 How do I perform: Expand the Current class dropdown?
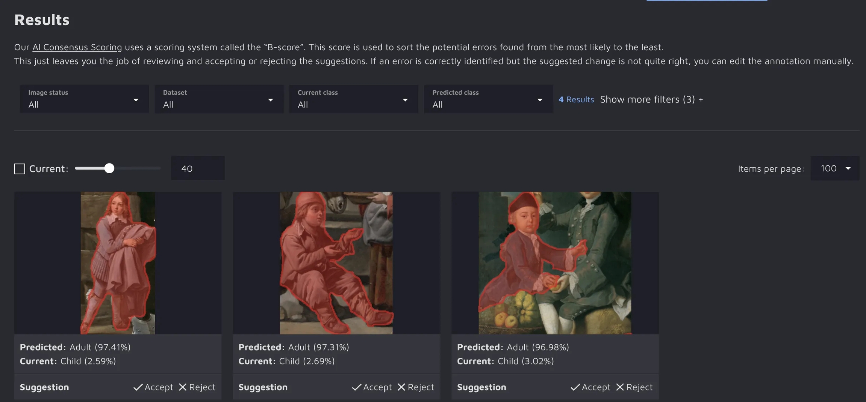[x=353, y=99]
